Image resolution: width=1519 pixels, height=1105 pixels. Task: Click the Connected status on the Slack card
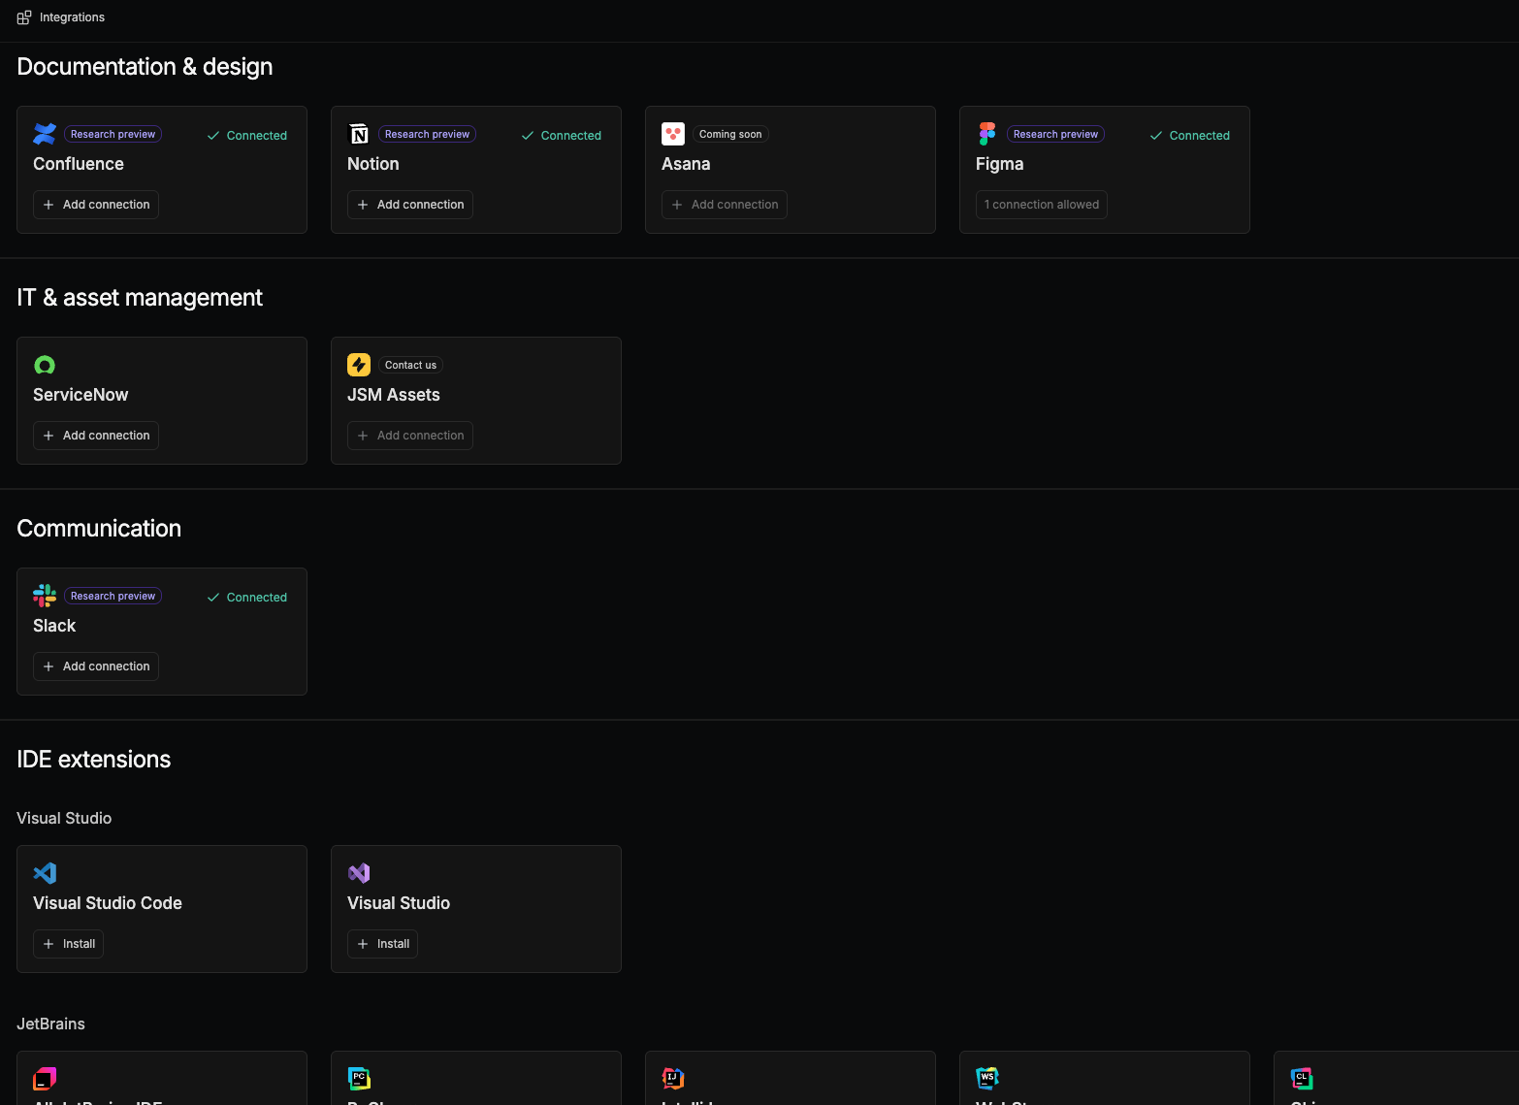click(247, 598)
